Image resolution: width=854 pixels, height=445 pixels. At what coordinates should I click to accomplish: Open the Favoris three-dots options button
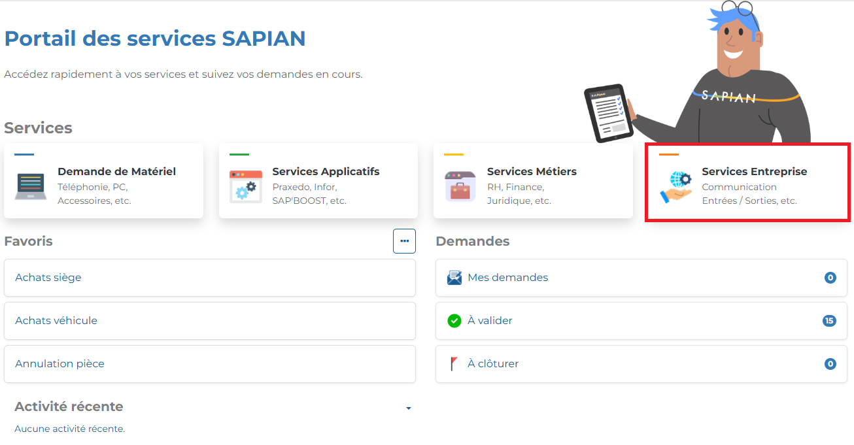tap(404, 241)
